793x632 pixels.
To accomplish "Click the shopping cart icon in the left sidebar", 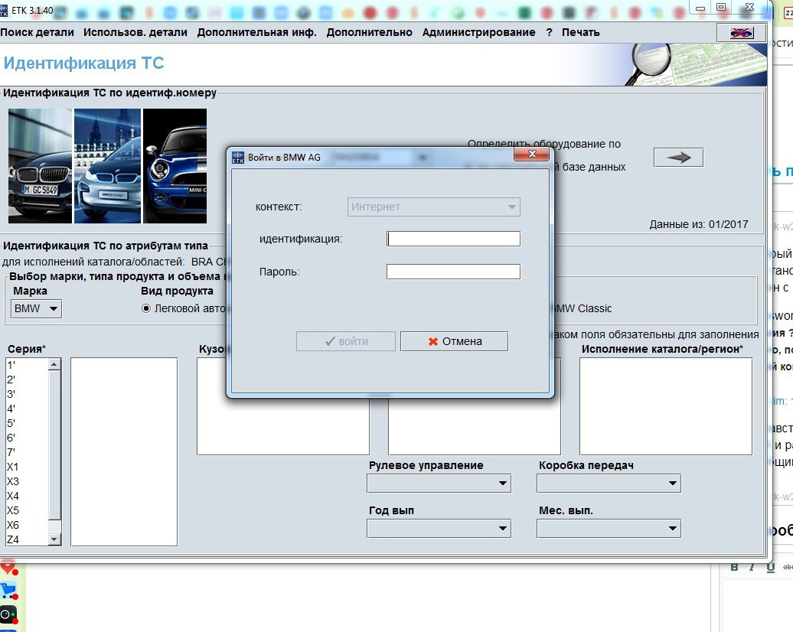I will pyautogui.click(x=8, y=591).
